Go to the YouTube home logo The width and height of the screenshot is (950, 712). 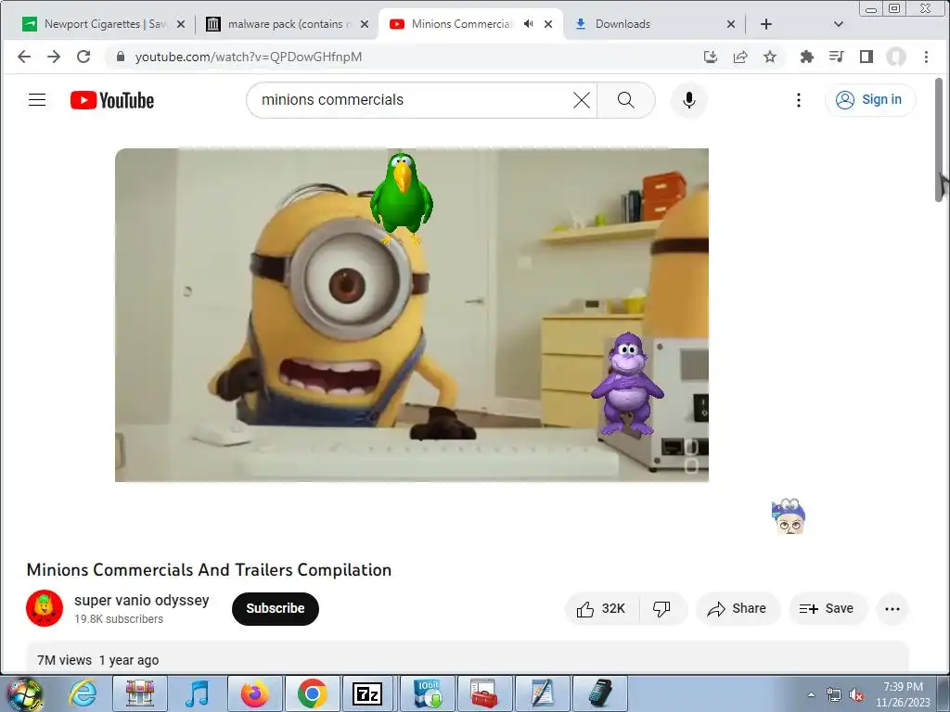112,100
